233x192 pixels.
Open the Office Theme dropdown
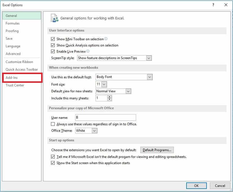(x=95, y=131)
